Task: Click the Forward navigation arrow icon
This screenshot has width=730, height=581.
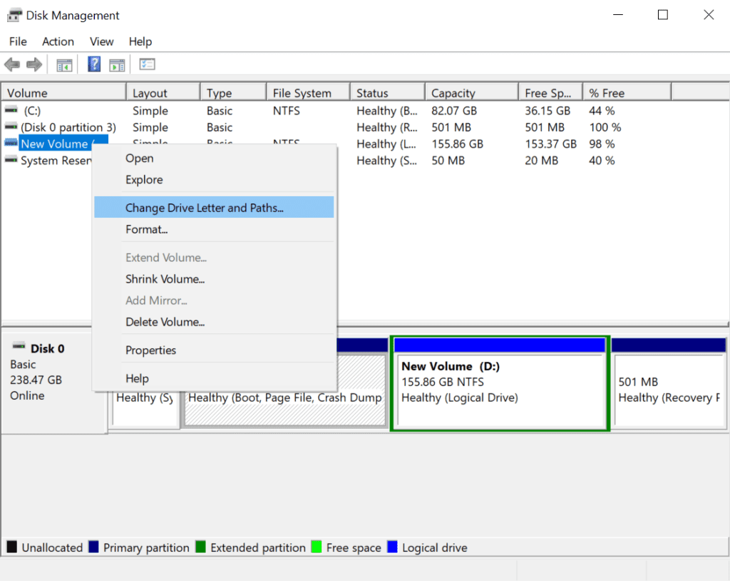Action: coord(34,64)
